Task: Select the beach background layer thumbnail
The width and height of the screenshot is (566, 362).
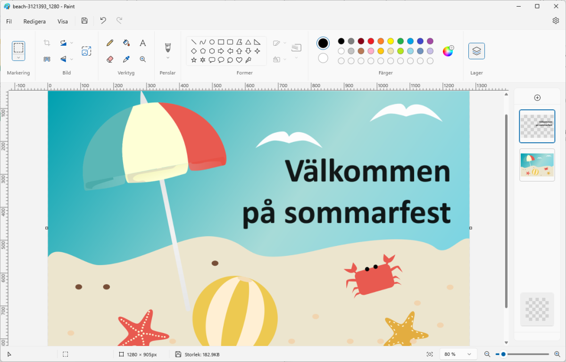Action: 537,165
